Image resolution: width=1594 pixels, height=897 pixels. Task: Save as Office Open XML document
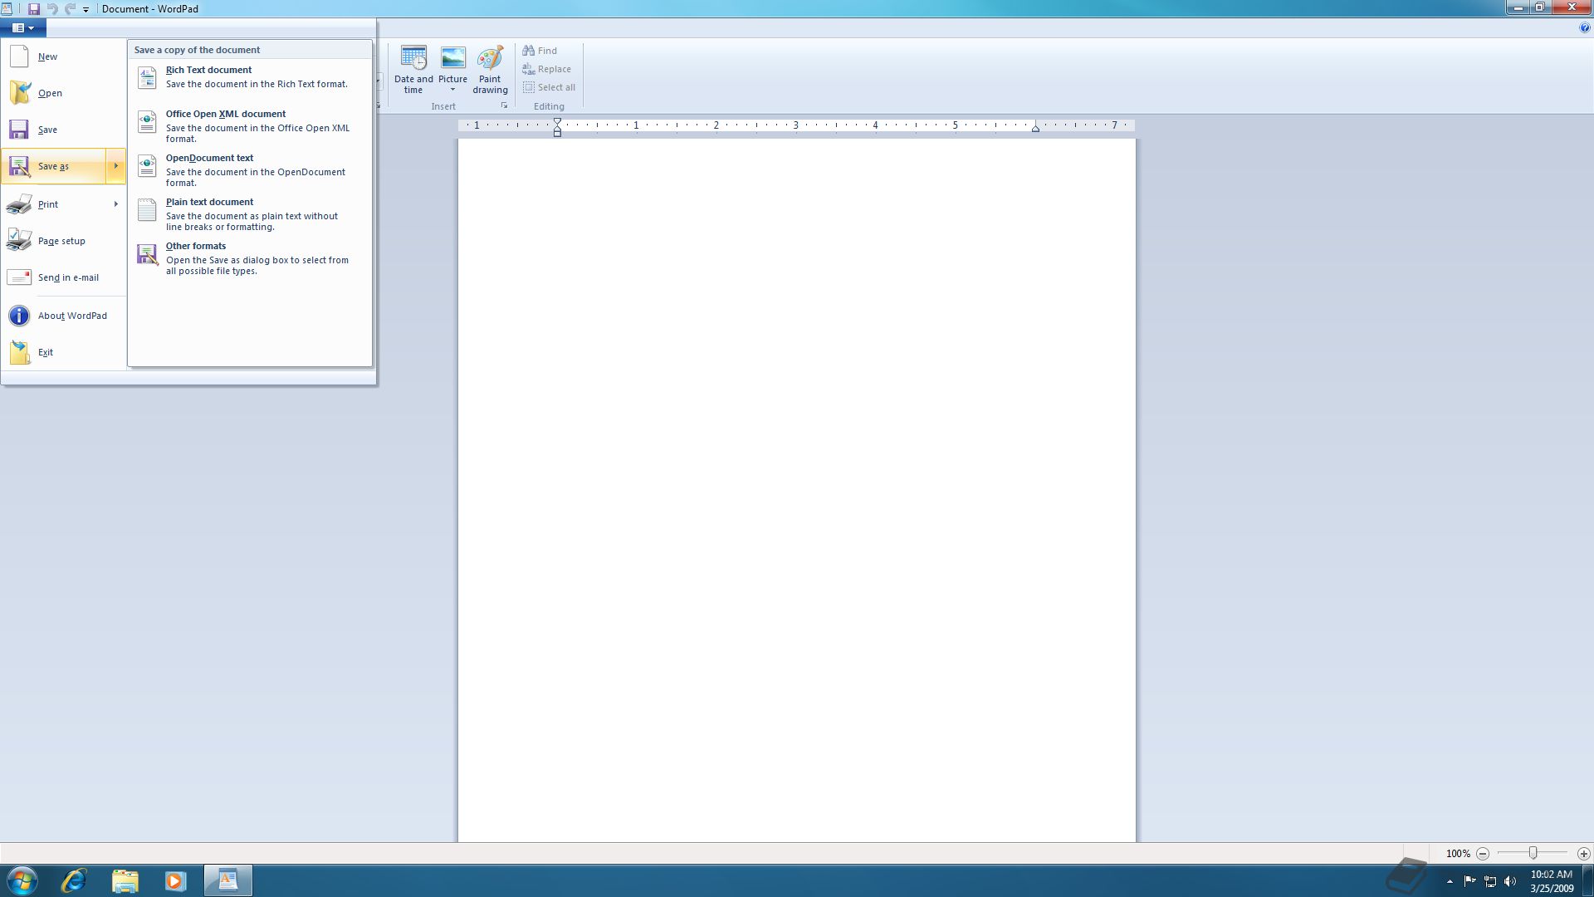pyautogui.click(x=249, y=125)
